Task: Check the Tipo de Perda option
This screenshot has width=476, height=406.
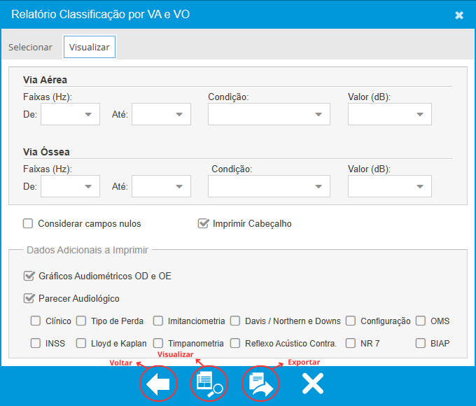Action: click(81, 321)
